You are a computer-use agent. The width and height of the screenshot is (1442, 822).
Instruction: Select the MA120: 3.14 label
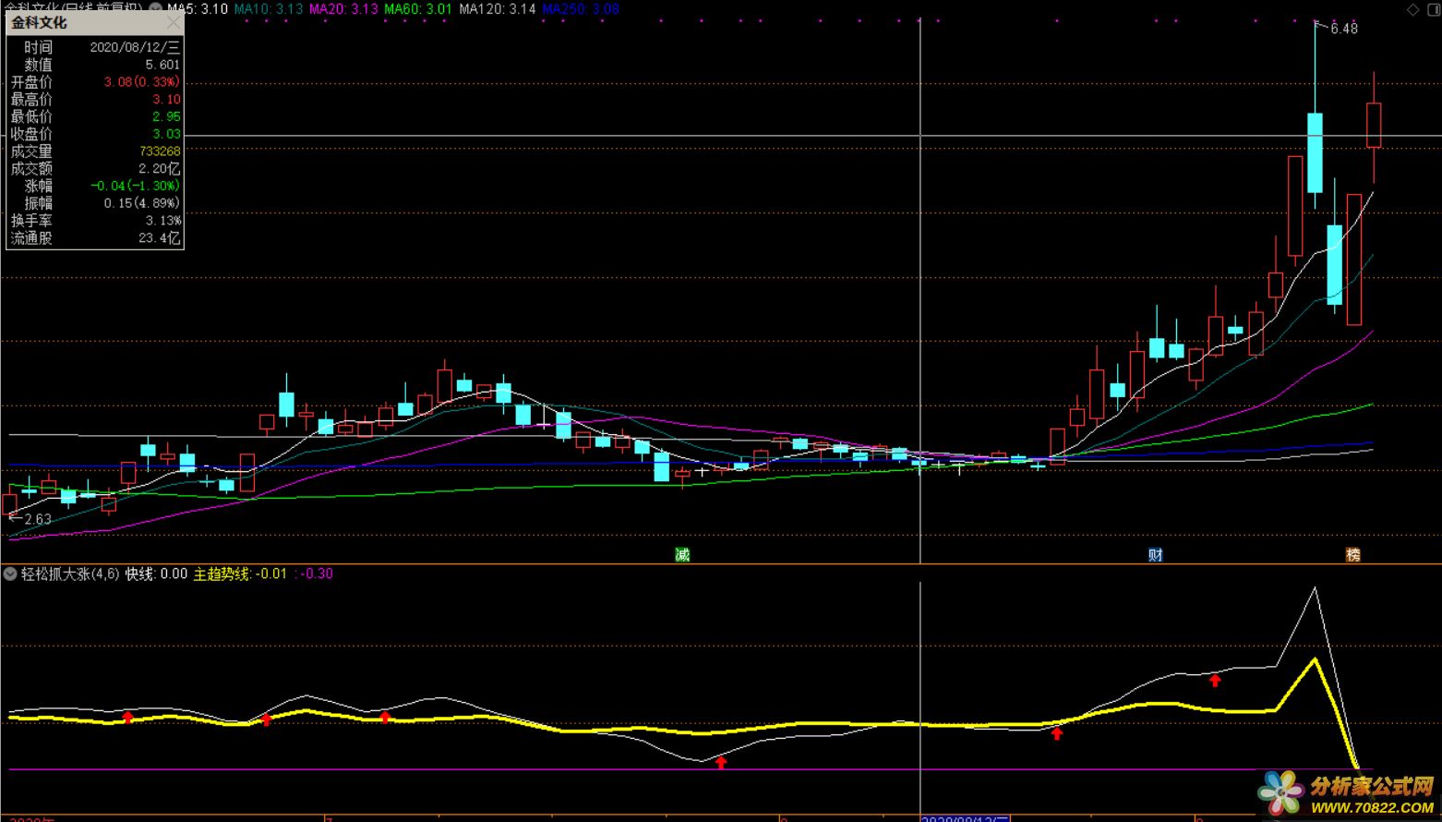click(x=498, y=8)
